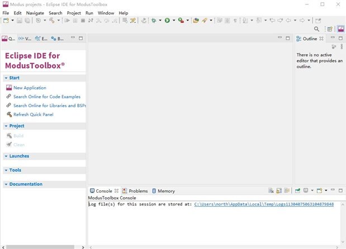Click the Refresh Quick Panel link
The image size is (346, 249).
point(34,114)
